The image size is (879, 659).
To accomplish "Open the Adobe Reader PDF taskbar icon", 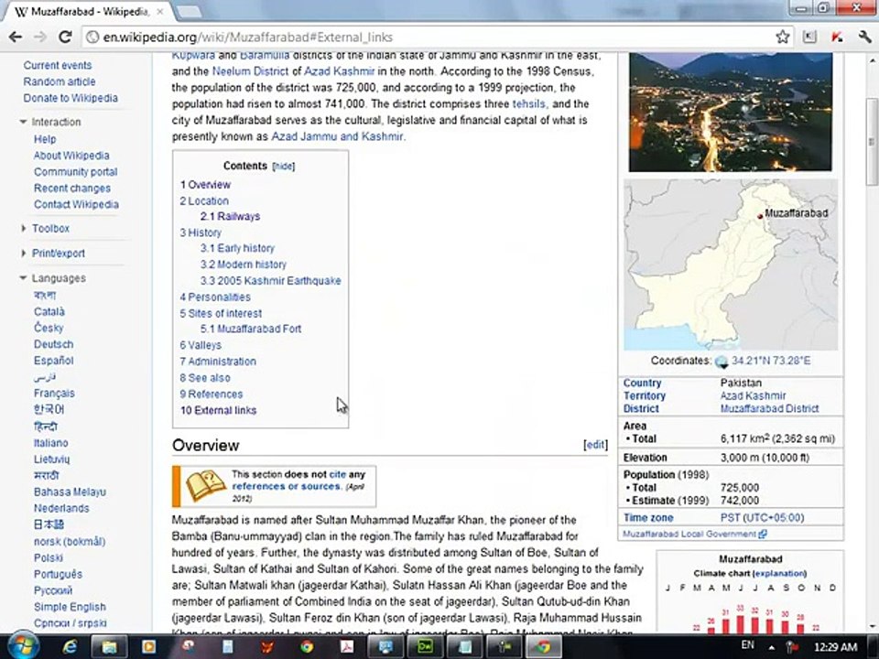I will [346, 647].
